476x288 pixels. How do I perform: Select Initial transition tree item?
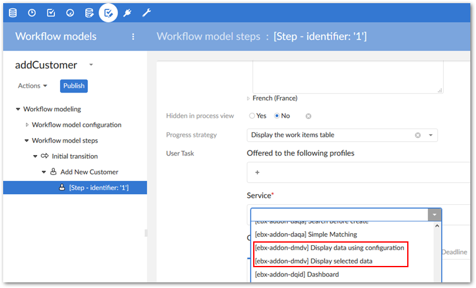point(74,156)
